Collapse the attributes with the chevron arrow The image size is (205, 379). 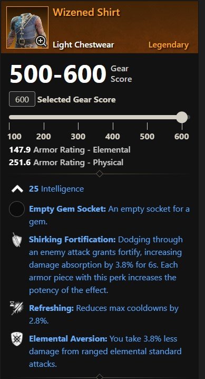(x=17, y=189)
